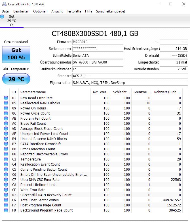This screenshot has height=222, width=190.
Task: Open the Datei menu
Action: pos(5,11)
